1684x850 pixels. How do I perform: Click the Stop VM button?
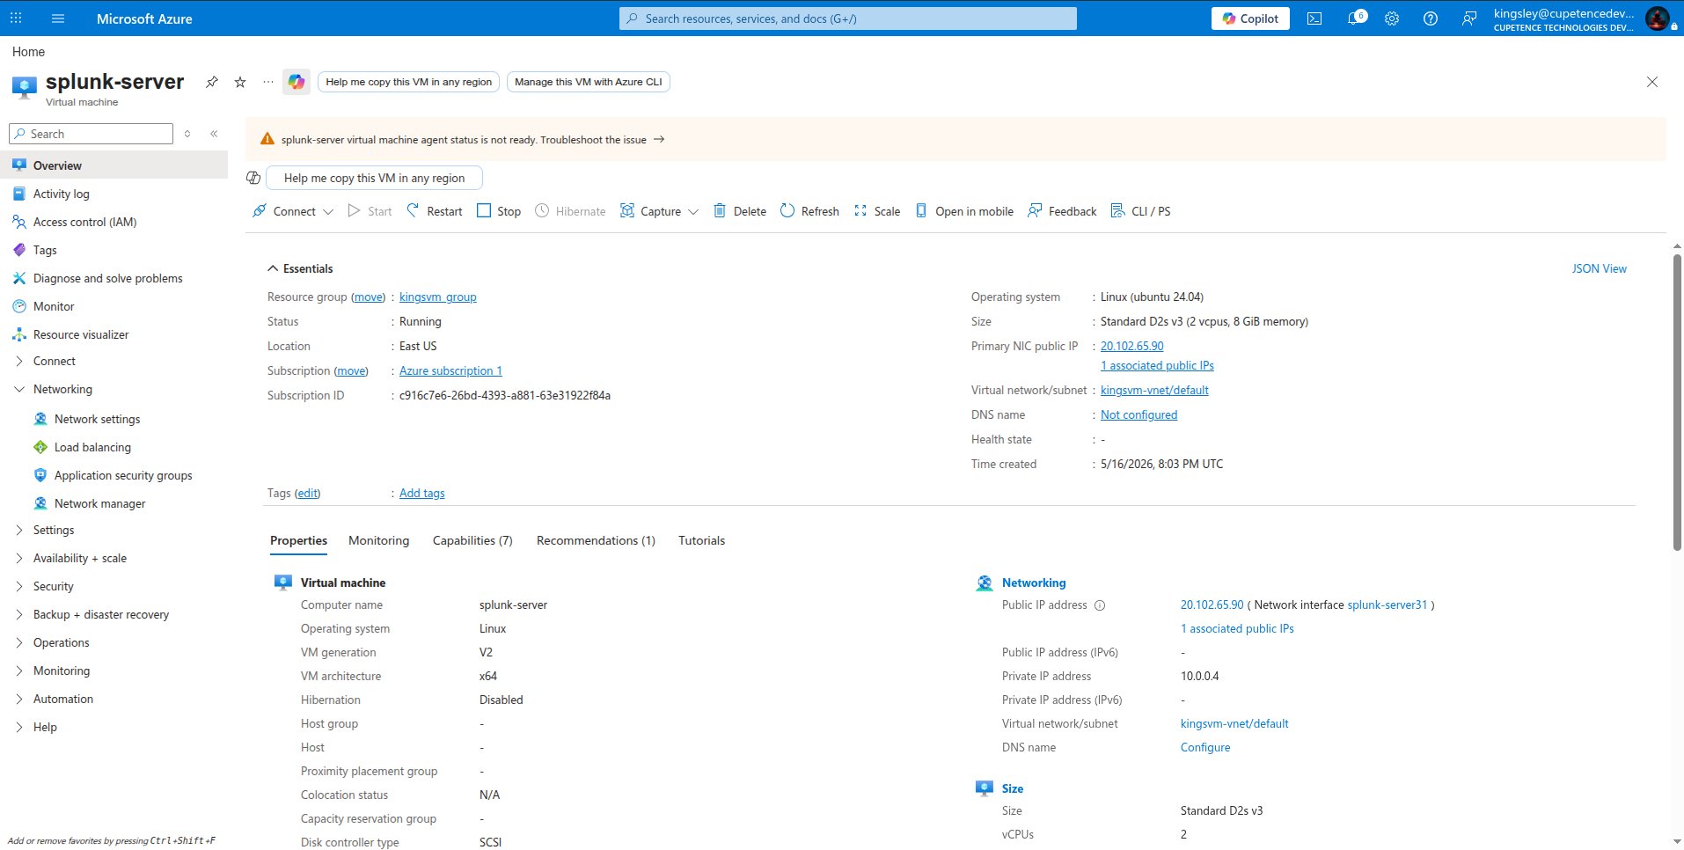coord(499,211)
